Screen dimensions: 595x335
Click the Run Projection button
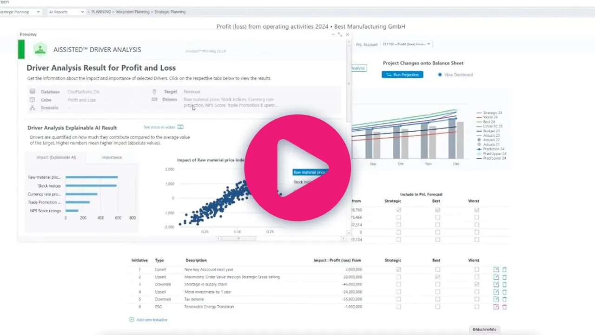[403, 74]
